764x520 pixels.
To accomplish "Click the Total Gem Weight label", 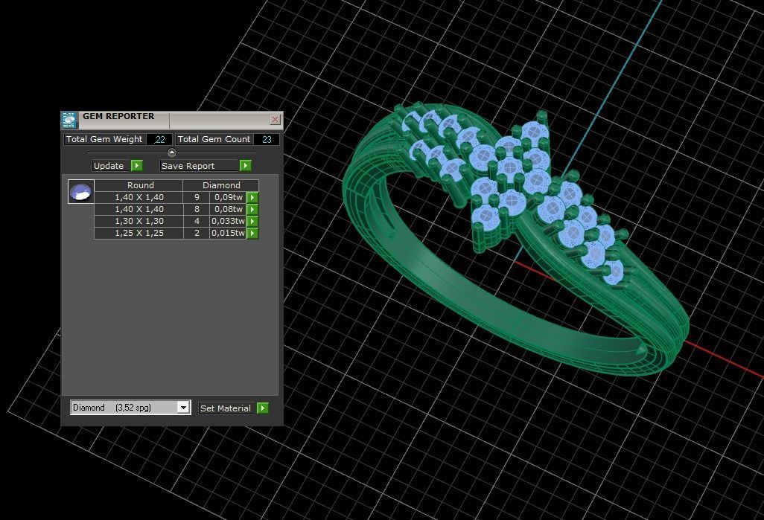I will tap(104, 139).
